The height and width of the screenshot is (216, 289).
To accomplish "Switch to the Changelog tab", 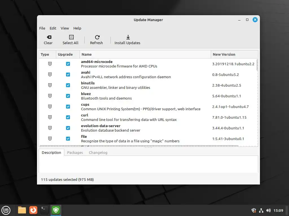I will [98, 152].
